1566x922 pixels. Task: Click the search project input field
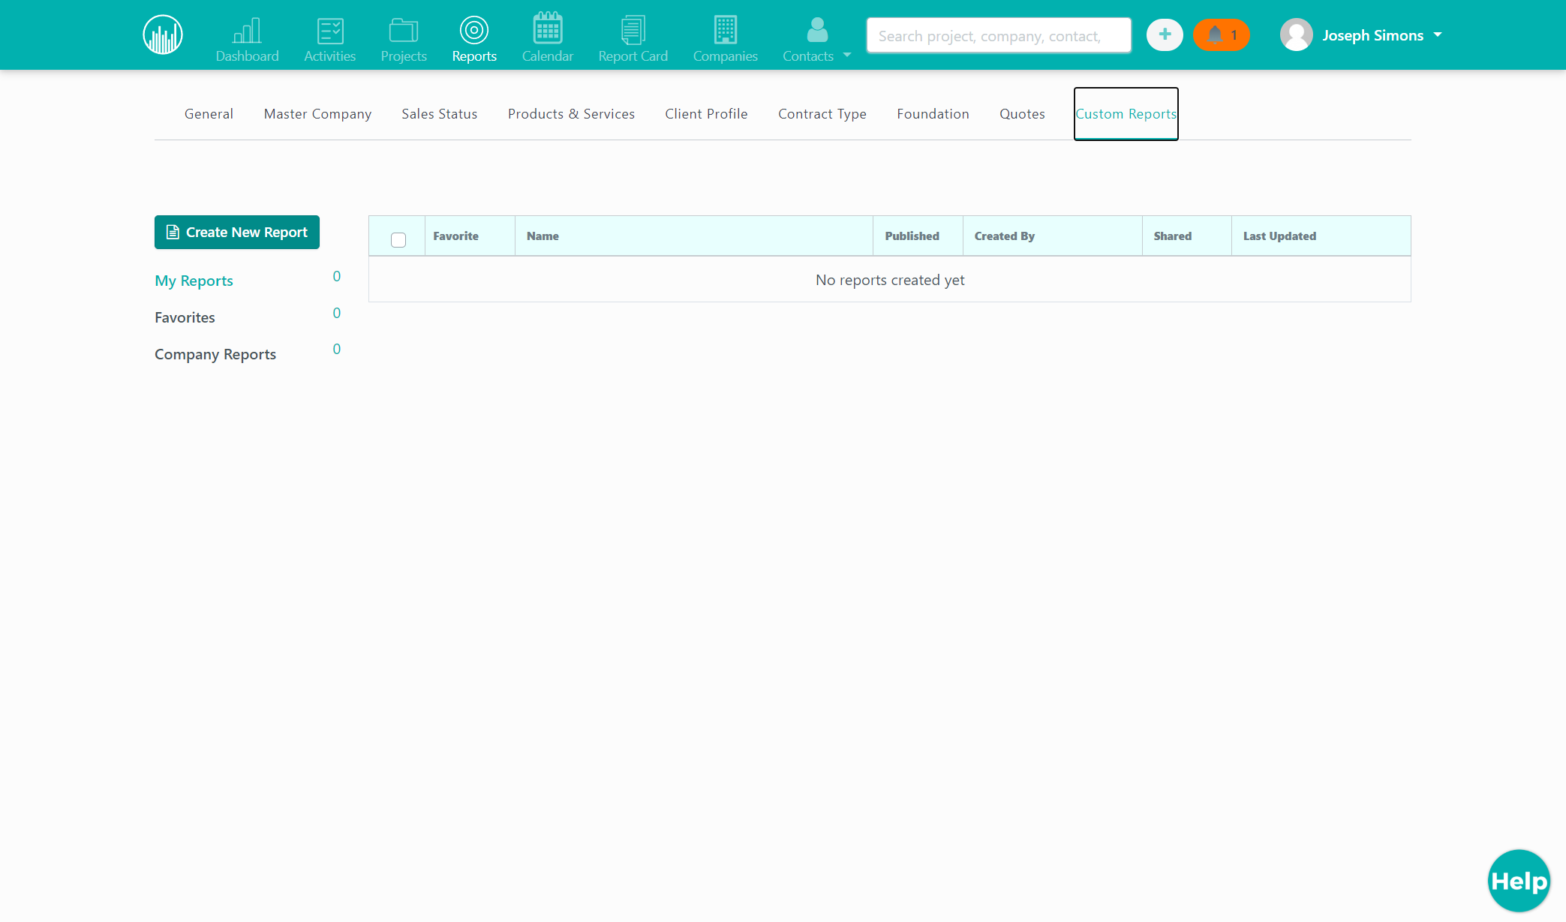[x=999, y=35]
